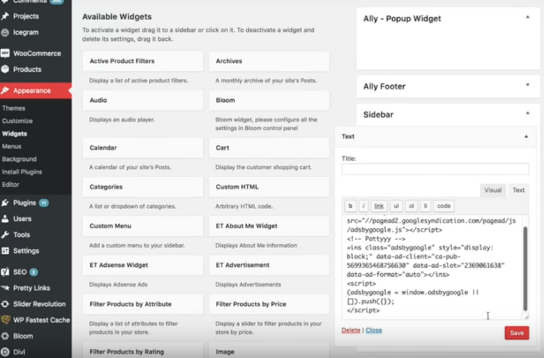Click the WP Fastest Cache cheetah icon
This screenshot has width=544, height=358.
[x=5, y=320]
